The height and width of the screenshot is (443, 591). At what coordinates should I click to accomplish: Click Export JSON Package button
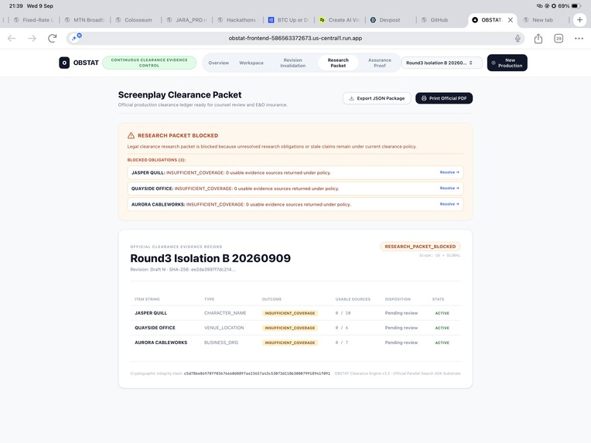377,98
